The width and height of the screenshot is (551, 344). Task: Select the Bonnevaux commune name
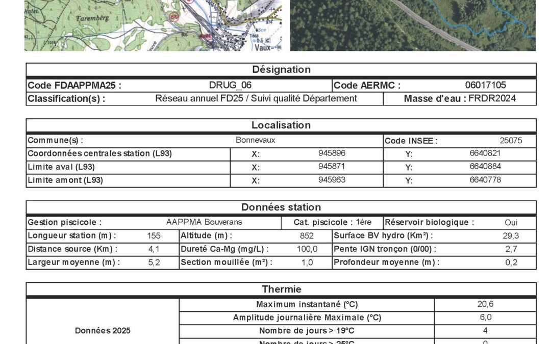click(x=256, y=141)
